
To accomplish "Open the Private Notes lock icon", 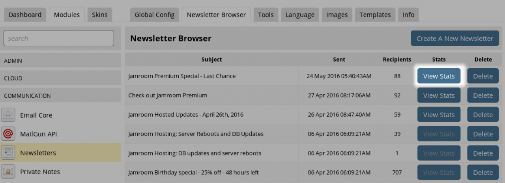I will click(8, 172).
